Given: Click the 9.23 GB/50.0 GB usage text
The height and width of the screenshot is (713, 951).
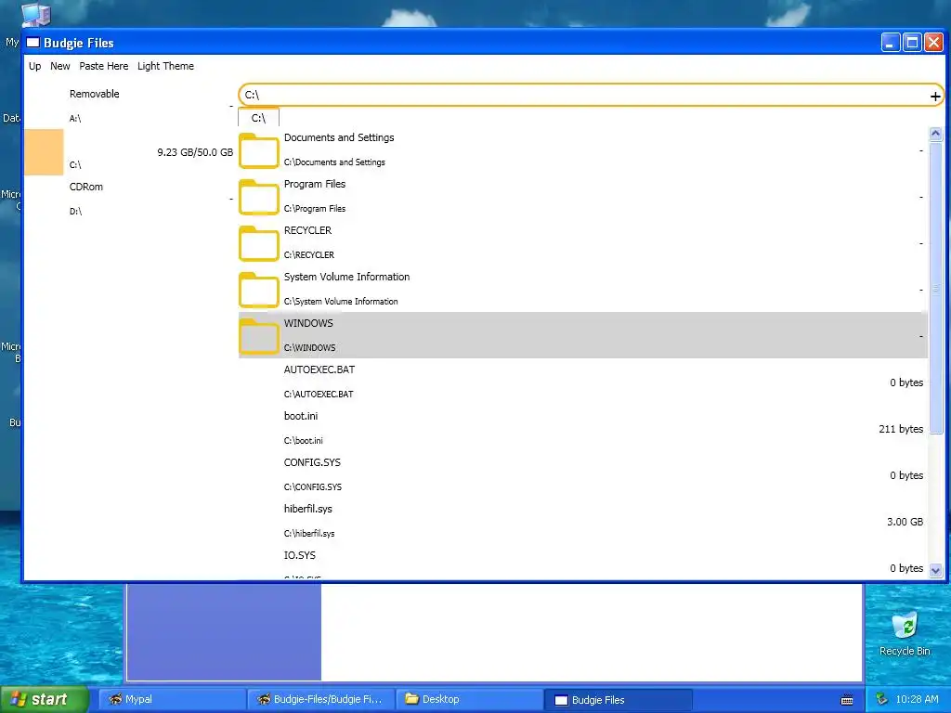Looking at the screenshot, I should click(195, 152).
